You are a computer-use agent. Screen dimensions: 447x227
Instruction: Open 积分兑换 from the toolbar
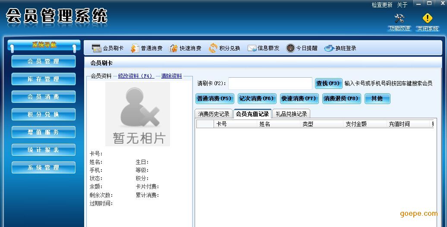tap(224, 48)
